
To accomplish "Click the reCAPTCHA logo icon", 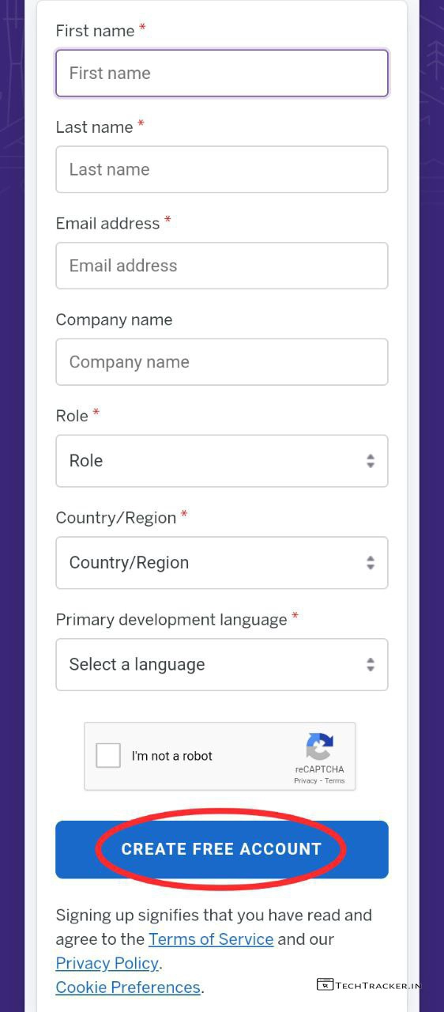I will pyautogui.click(x=320, y=747).
